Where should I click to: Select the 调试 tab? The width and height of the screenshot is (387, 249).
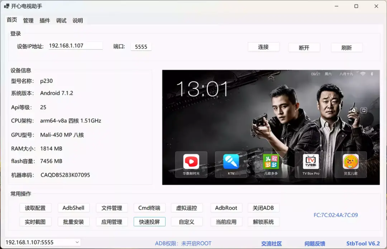pos(61,20)
